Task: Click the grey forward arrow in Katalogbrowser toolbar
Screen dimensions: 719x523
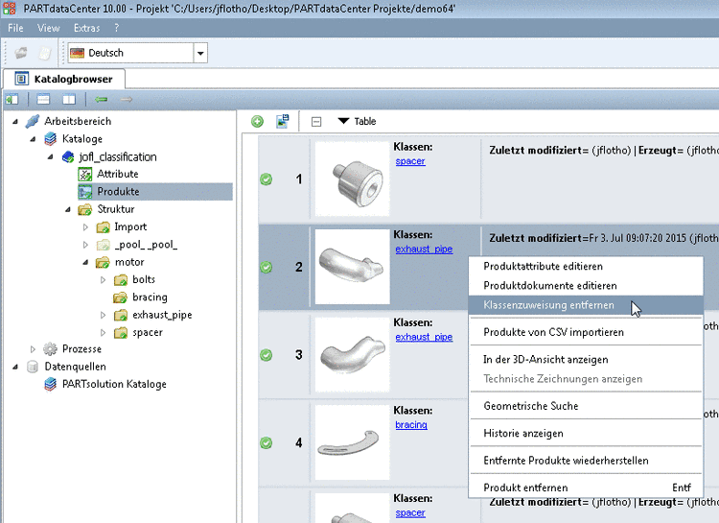Action: [127, 99]
